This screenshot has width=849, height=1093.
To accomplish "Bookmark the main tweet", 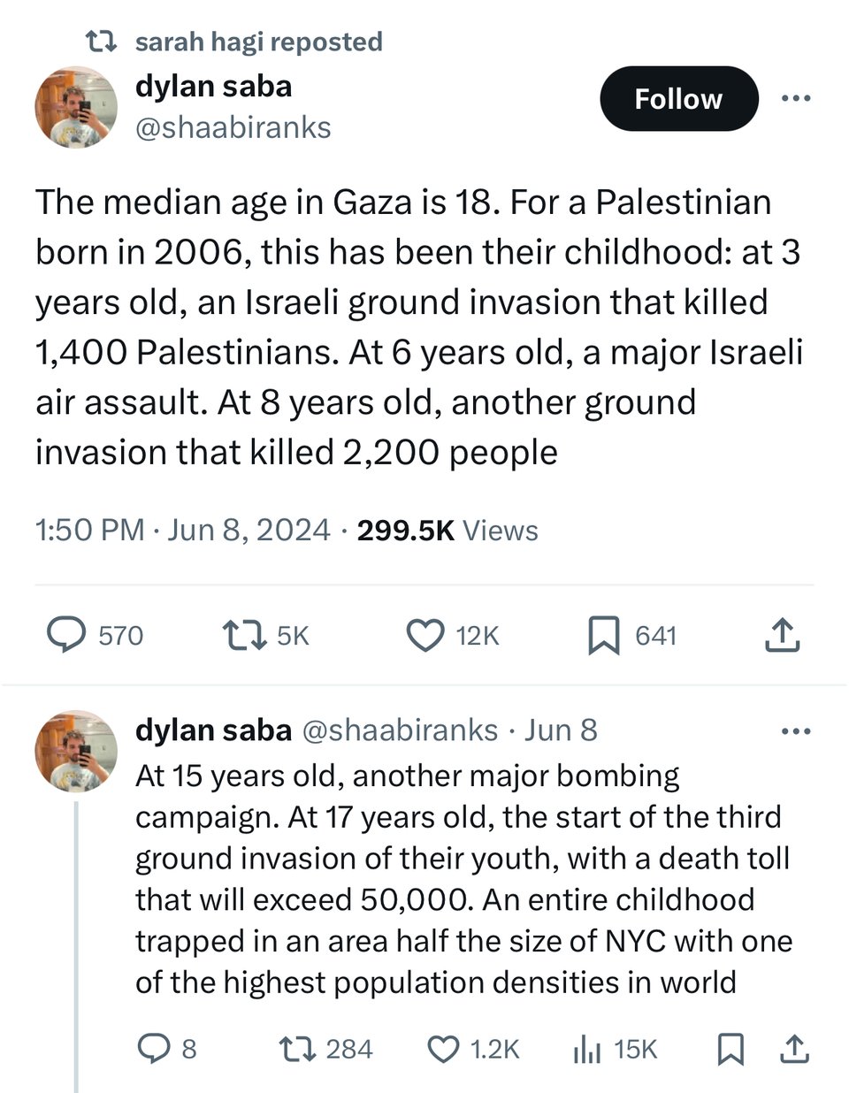I will [604, 635].
